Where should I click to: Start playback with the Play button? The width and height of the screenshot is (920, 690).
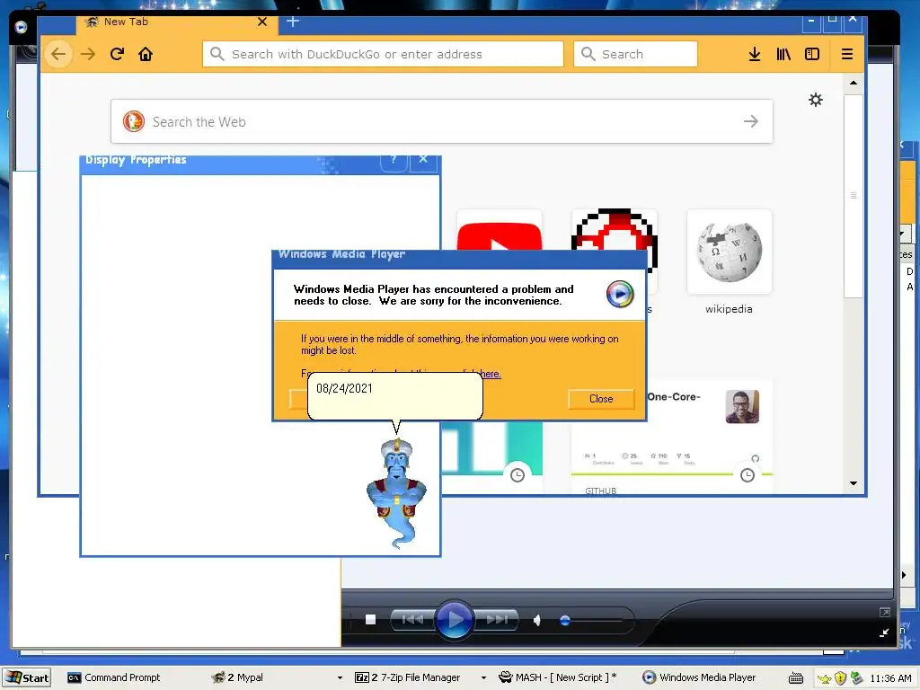454,620
